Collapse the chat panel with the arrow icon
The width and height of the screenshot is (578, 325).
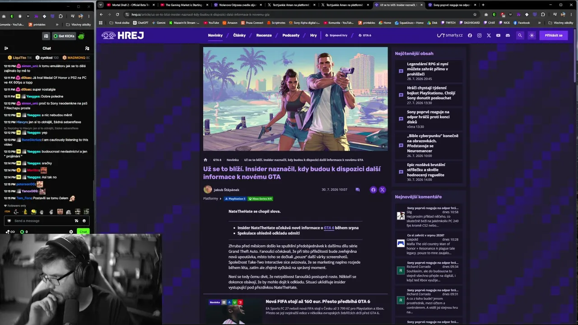[x=6, y=48]
